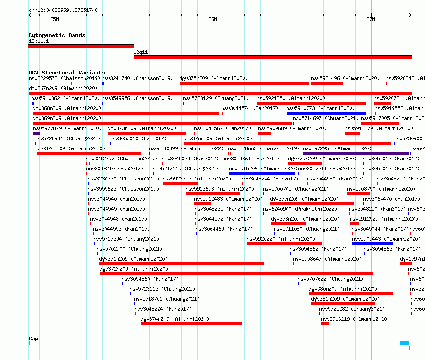Click the purple nsv5972952 variant bar

(x=356, y=153)
